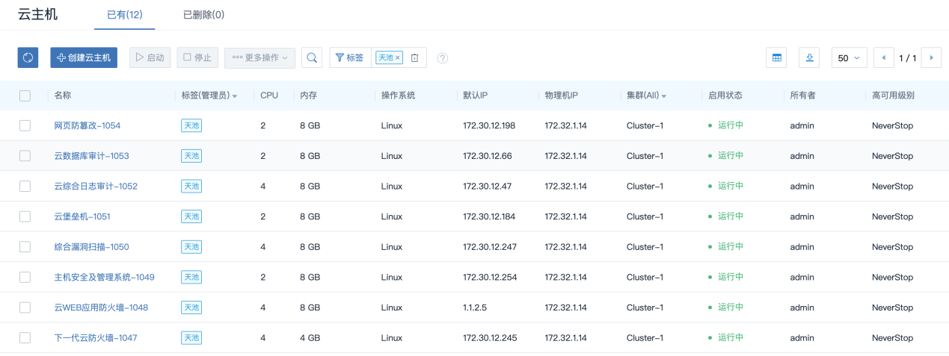The height and width of the screenshot is (356, 949).
Task: Open the 云数据库审计-1053 link
Action: 91,156
